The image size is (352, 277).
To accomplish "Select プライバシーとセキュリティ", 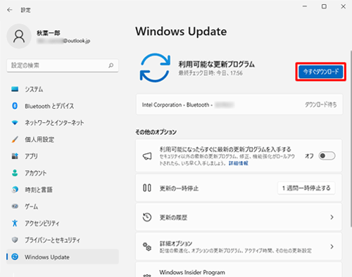I will click(63, 240).
